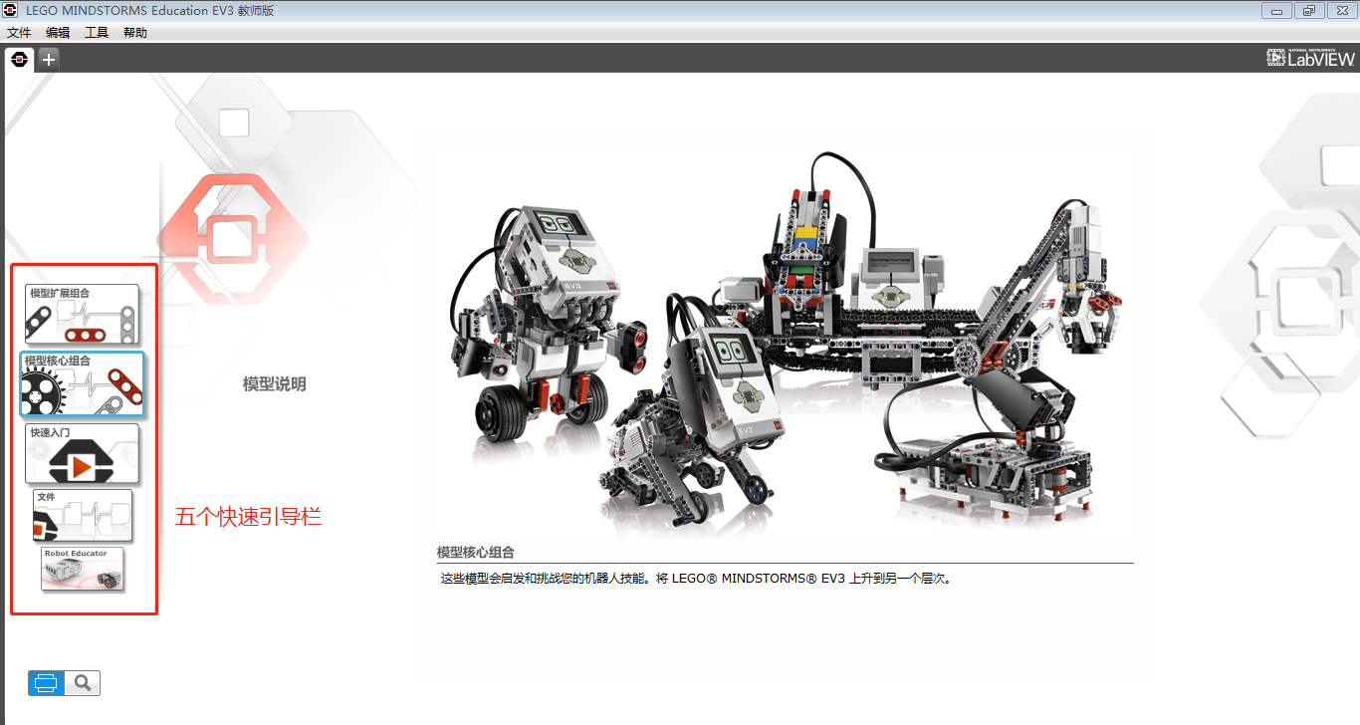The width and height of the screenshot is (1360, 725).
Task: Click the LEGO MINDSTORMS title bar icon
Action: click(11, 10)
